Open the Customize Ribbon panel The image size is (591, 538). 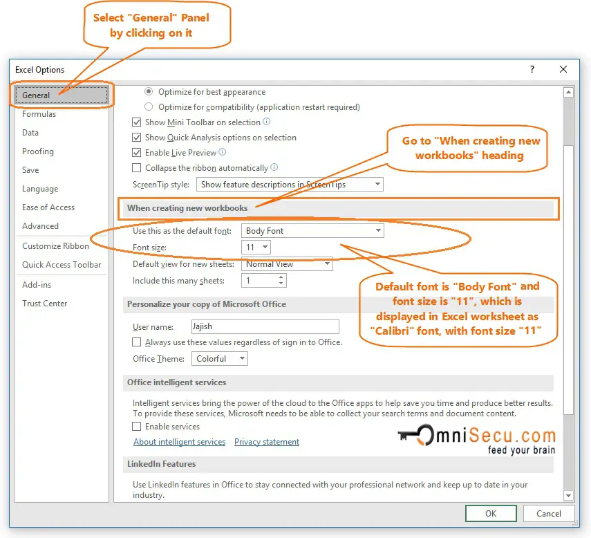[x=55, y=245]
